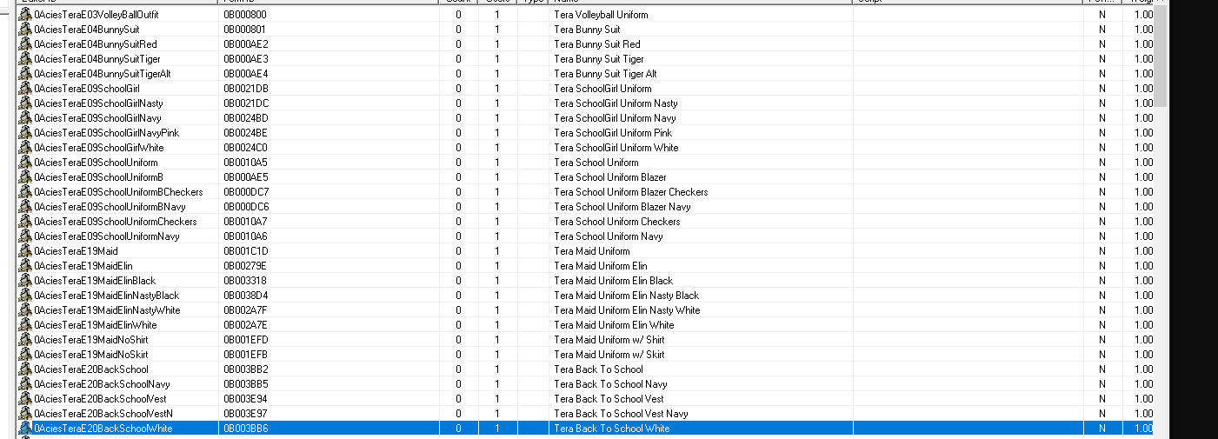This screenshot has width=1218, height=439.
Task: Click Form ID 0B000800
Action: point(245,15)
